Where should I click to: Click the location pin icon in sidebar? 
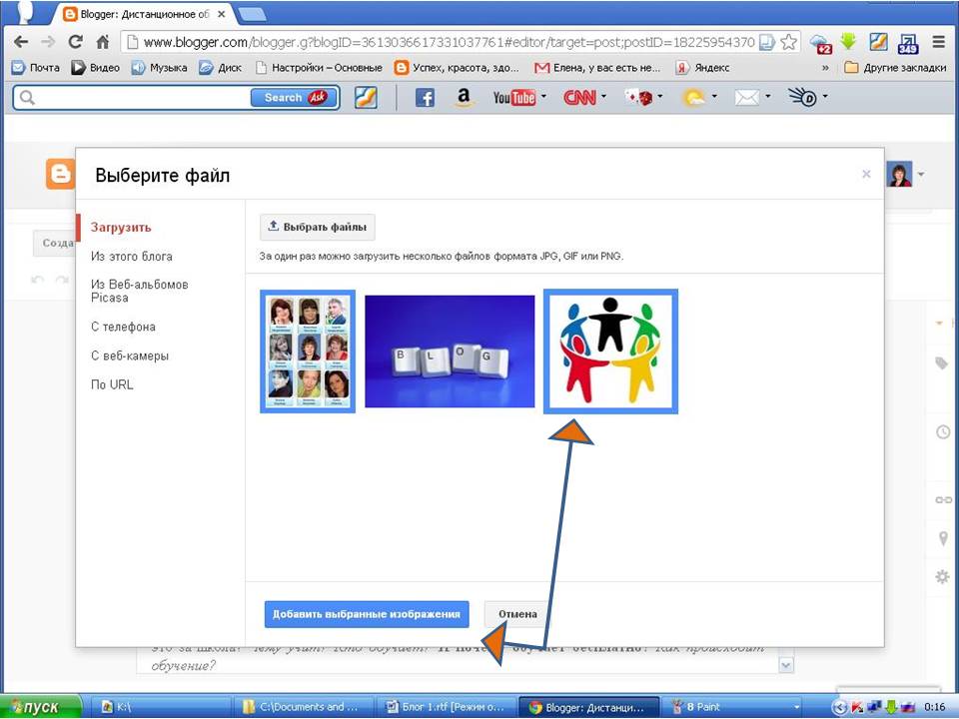click(944, 538)
